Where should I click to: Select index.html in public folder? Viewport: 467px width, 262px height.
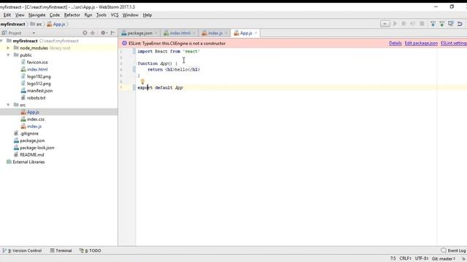tap(37, 69)
